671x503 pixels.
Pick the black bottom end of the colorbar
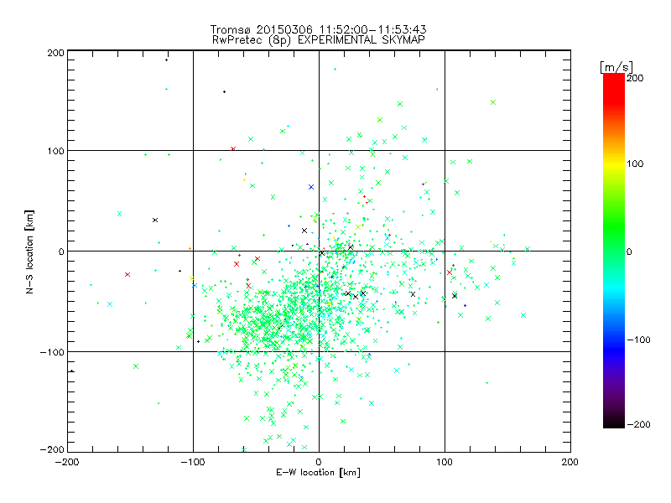(614, 422)
